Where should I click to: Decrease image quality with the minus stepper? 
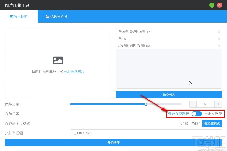(193, 104)
